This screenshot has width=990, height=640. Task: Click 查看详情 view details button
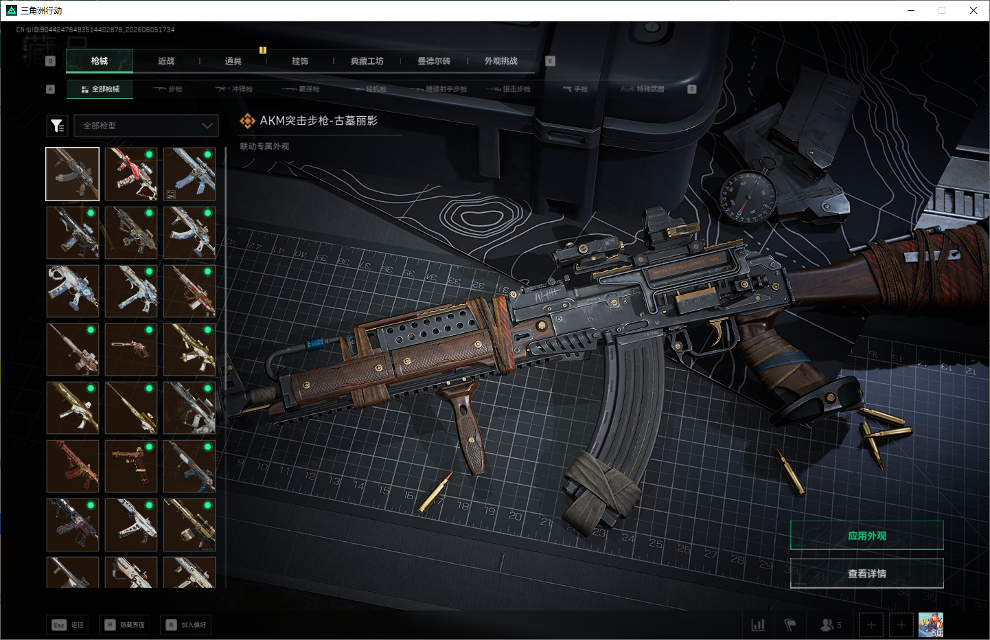tap(867, 573)
